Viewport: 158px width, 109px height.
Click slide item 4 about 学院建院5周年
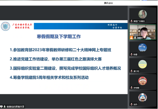pos(49,77)
